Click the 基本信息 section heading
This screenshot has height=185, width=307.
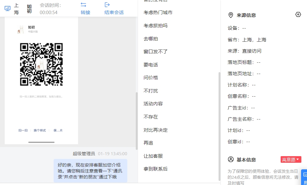click(246, 160)
